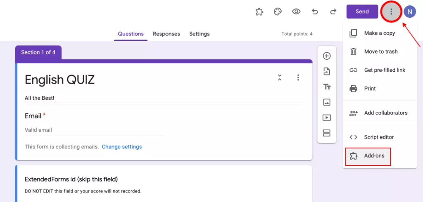The width and height of the screenshot is (423, 202).
Task: Click the Change settings link
Action: coord(122,147)
